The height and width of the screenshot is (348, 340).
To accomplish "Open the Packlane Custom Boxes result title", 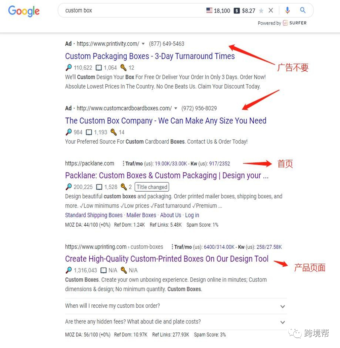I will (167, 175).
